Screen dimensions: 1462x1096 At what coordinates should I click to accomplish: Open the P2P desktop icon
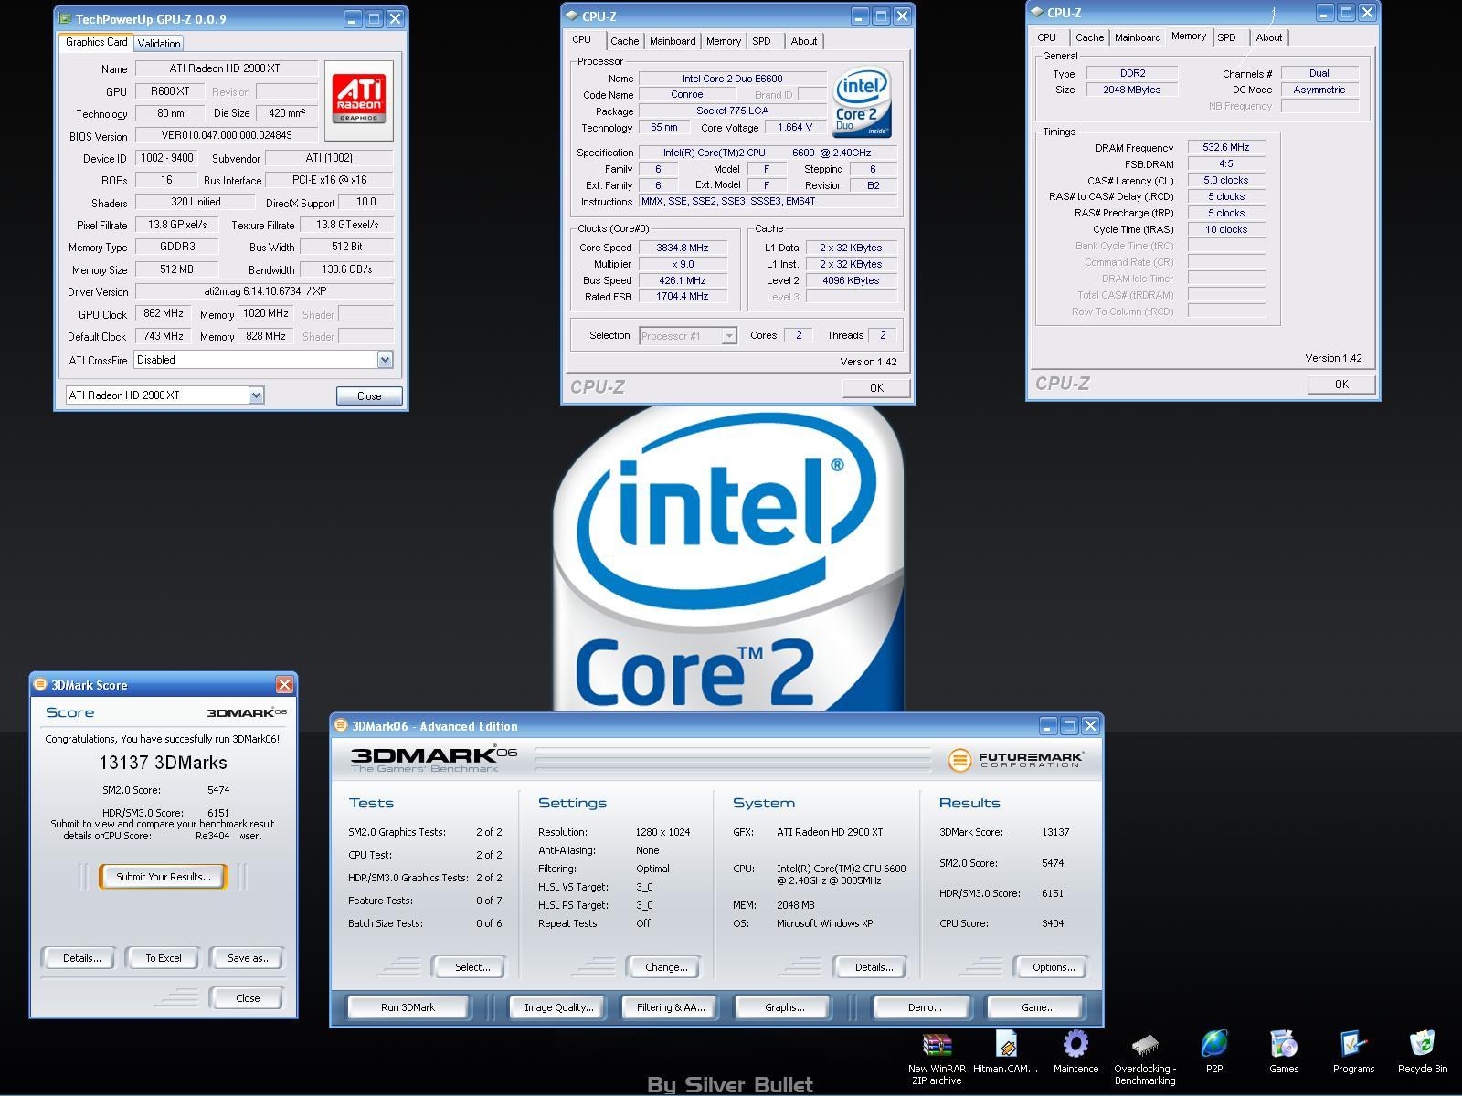click(1214, 1044)
